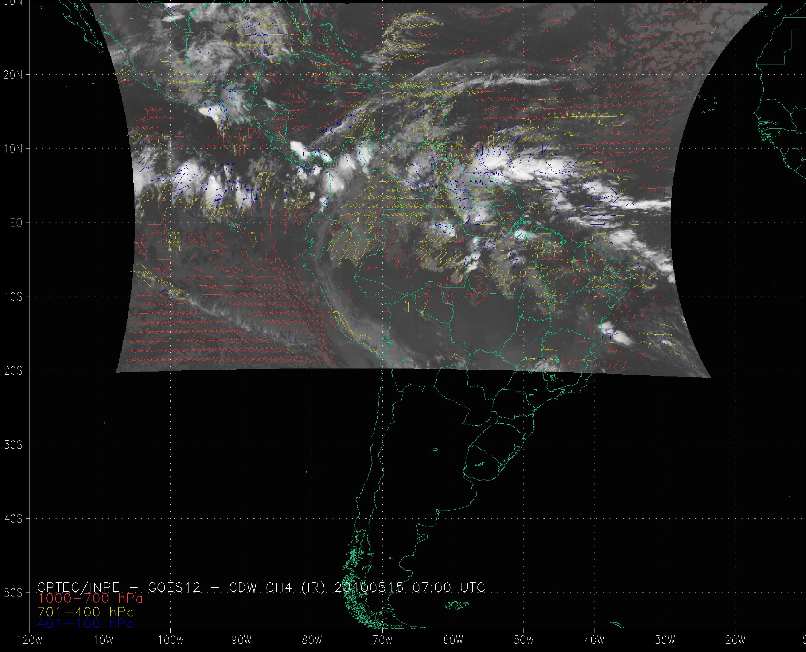This screenshot has height=652, width=806.
Task: Click the blue 401-100 hPa legend label
Action: pyautogui.click(x=86, y=624)
